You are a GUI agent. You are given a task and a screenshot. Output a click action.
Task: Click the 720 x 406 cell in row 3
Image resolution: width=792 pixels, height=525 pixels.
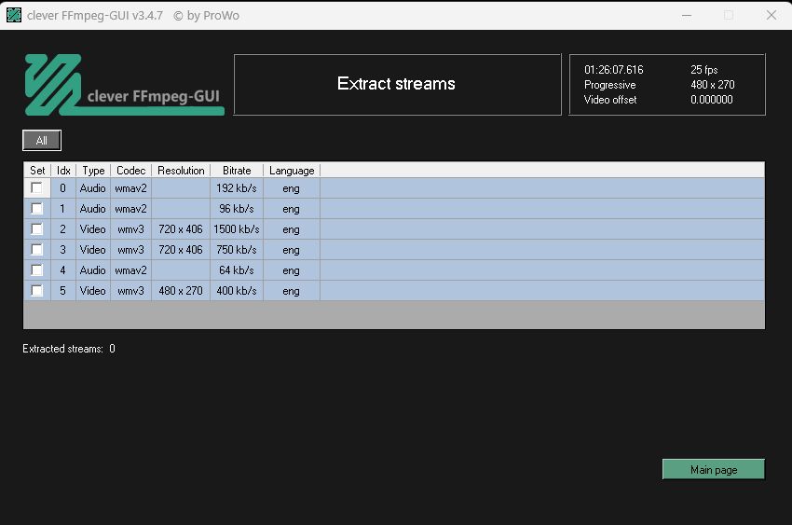click(181, 250)
